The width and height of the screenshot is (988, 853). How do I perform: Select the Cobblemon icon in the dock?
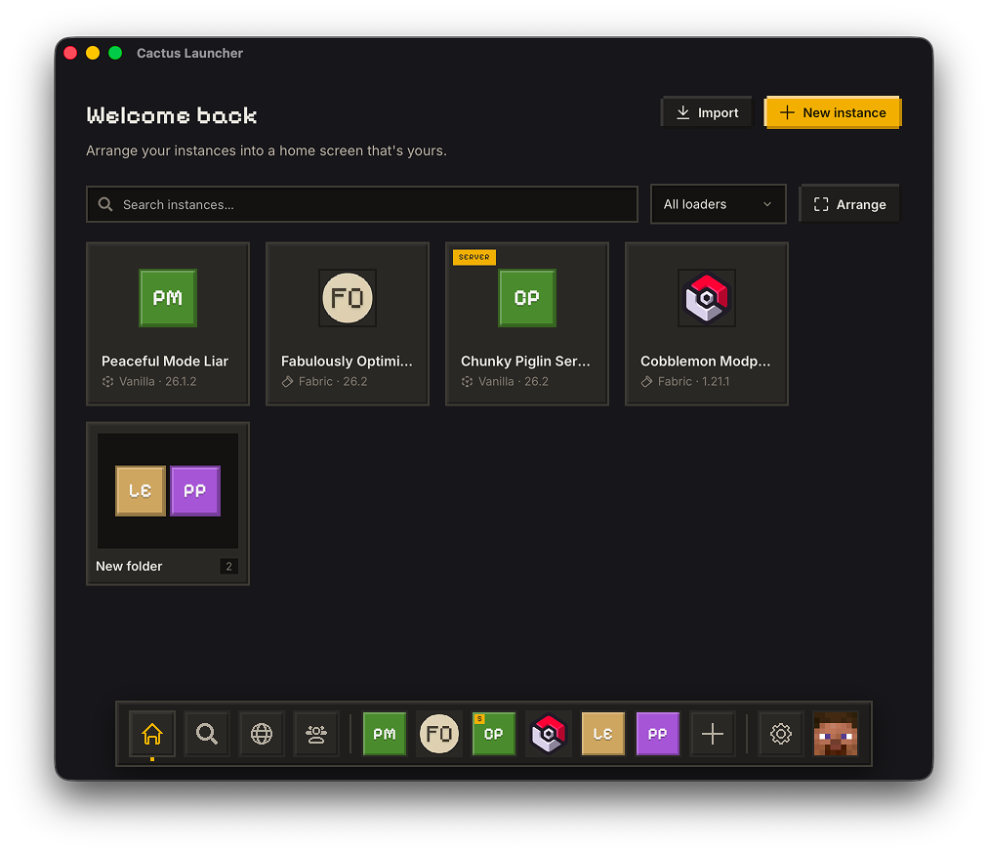pyautogui.click(x=549, y=733)
